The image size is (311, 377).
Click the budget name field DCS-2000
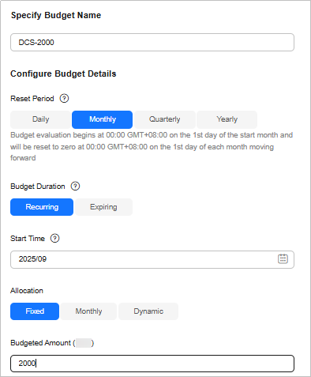[x=152, y=43]
